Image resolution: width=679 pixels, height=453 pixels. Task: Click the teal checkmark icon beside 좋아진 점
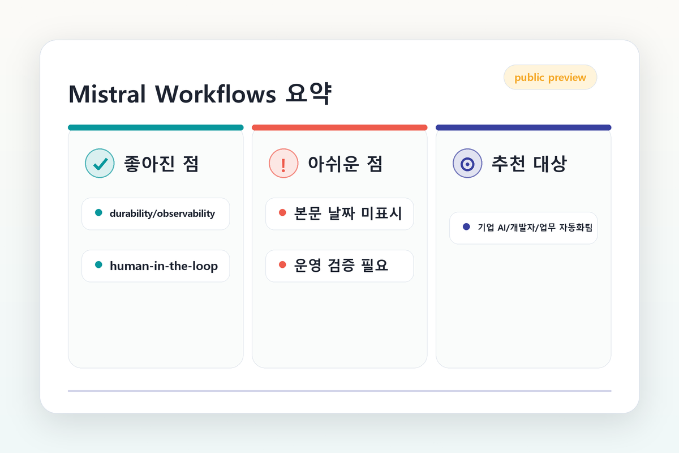pyautogui.click(x=100, y=163)
